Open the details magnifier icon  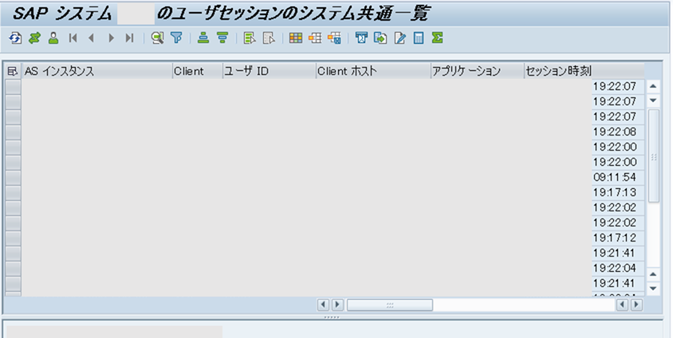[x=157, y=38]
